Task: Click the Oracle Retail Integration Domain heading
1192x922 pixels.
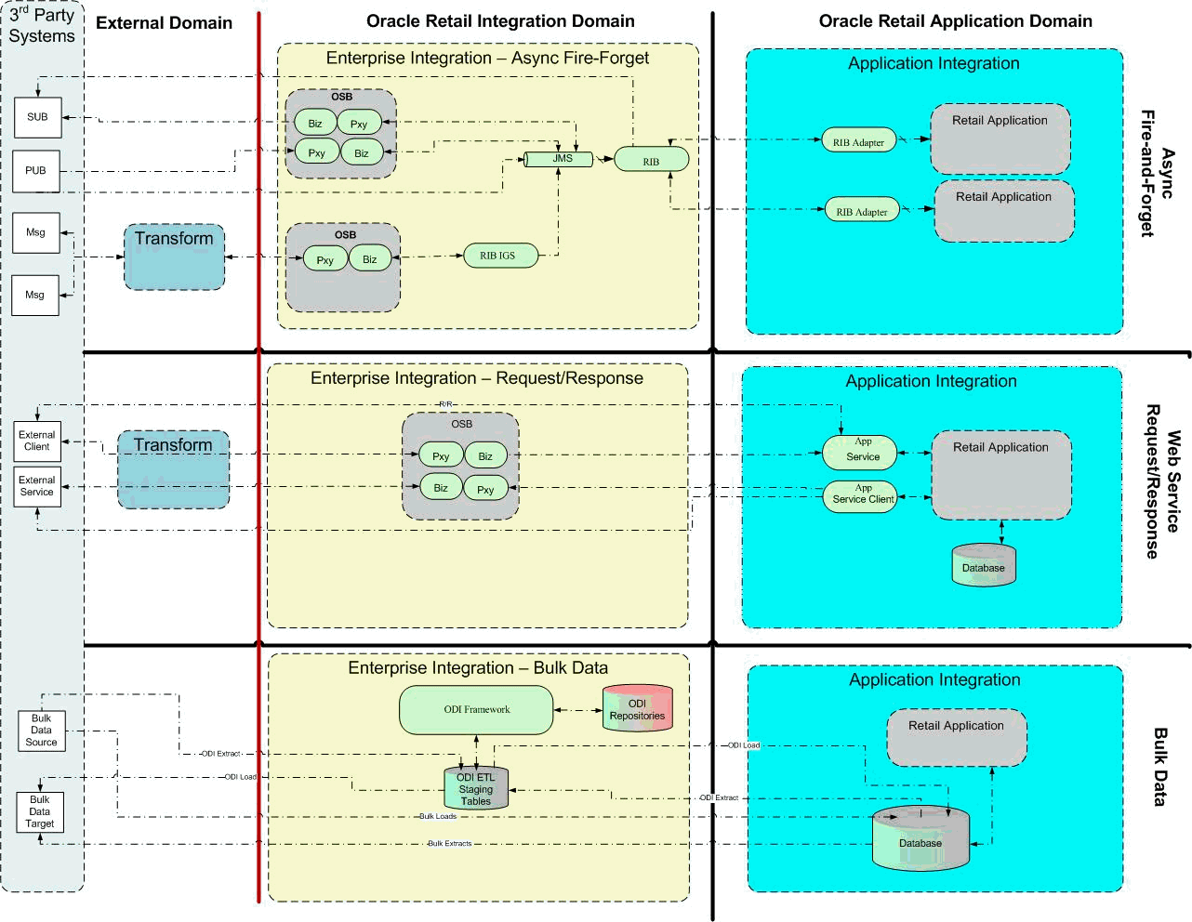Action: point(500,21)
